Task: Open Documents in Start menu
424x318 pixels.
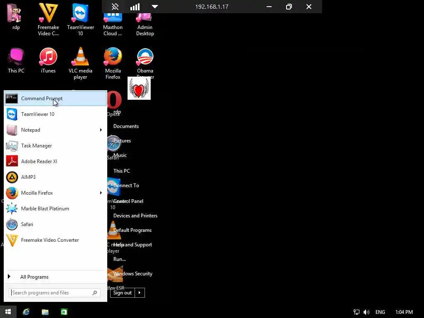Action: click(x=126, y=126)
